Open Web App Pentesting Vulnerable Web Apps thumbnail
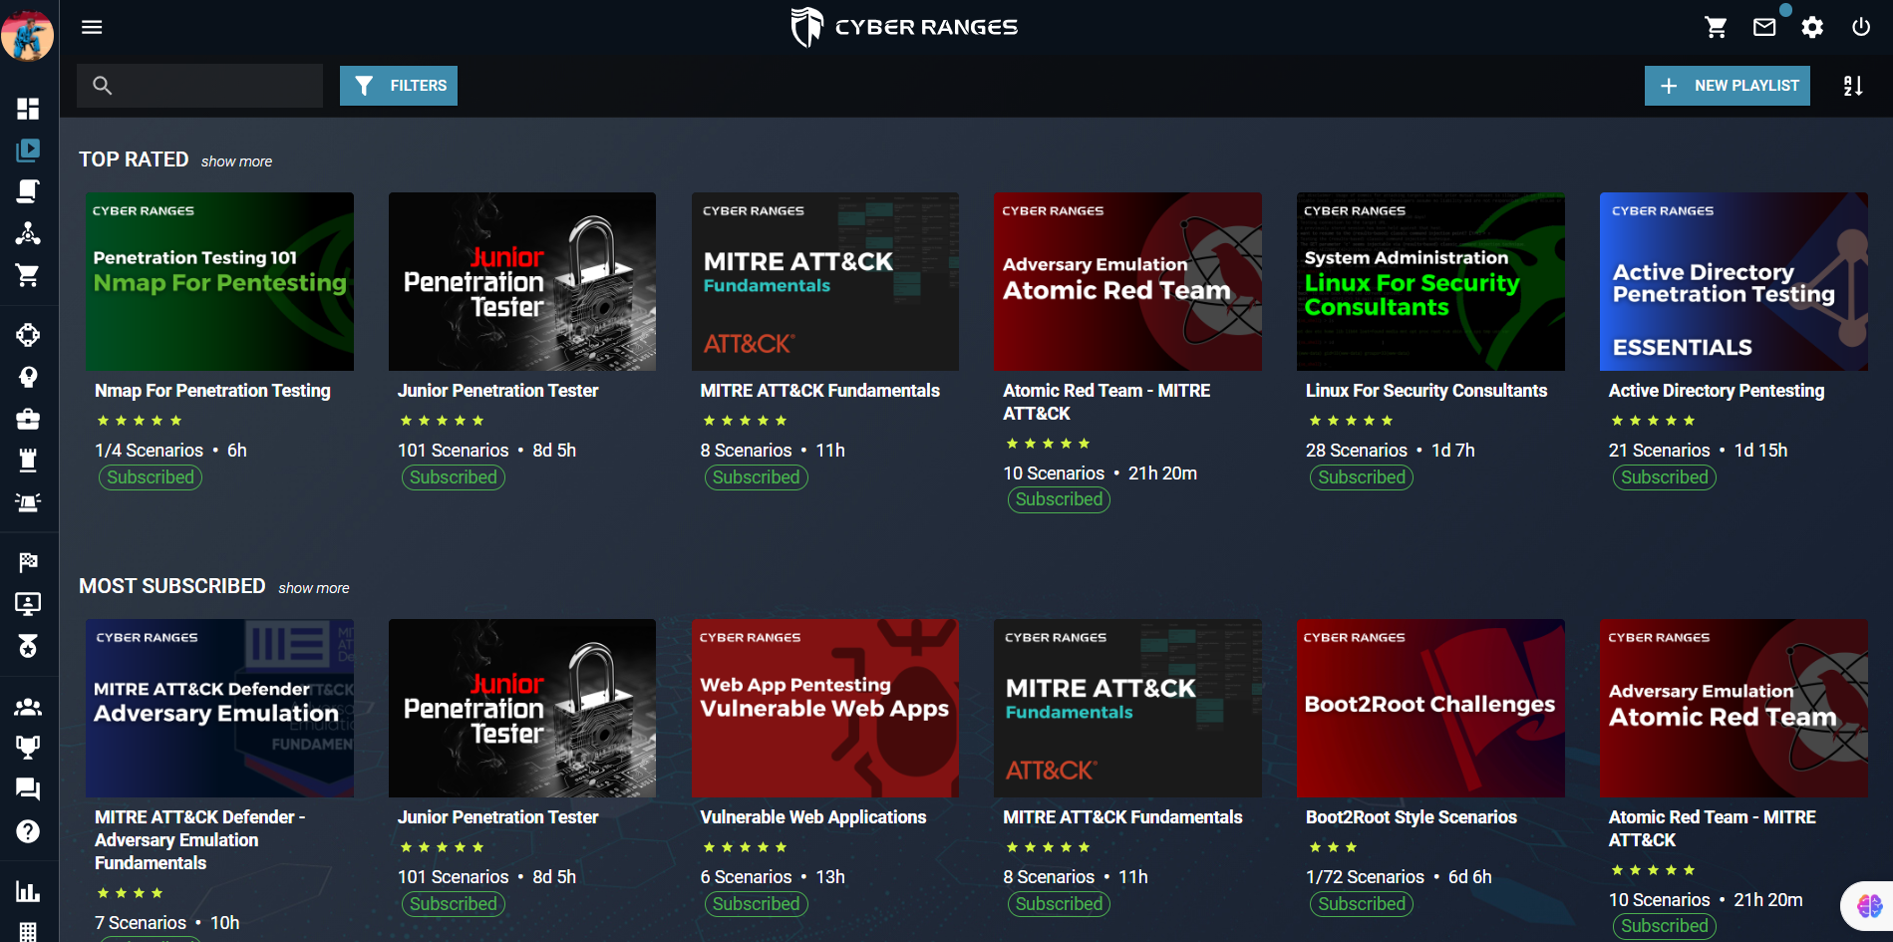The width and height of the screenshot is (1893, 942). tap(825, 708)
